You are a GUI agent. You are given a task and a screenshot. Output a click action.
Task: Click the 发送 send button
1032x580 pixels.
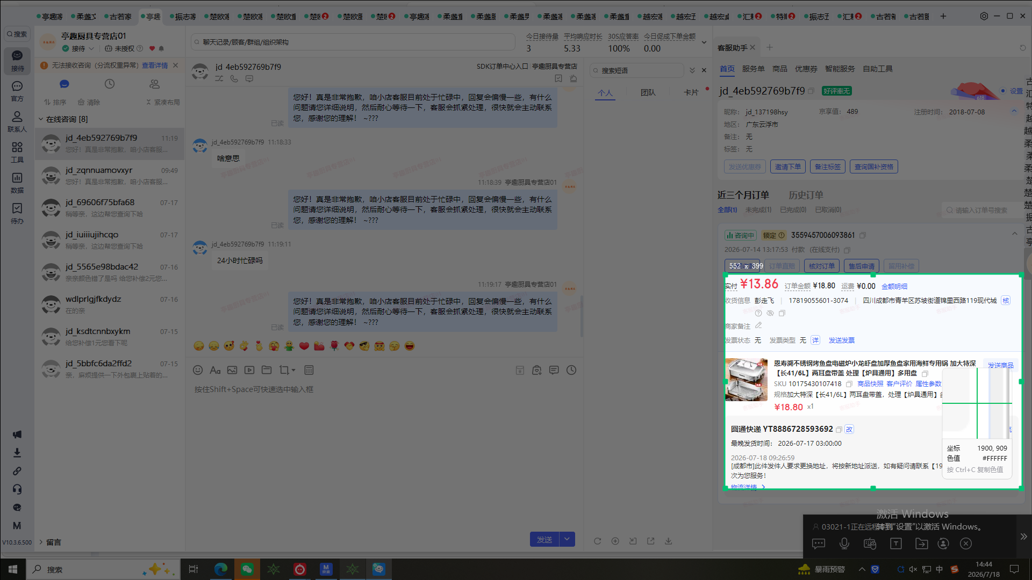544,539
